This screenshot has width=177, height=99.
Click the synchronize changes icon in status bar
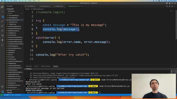10,95
